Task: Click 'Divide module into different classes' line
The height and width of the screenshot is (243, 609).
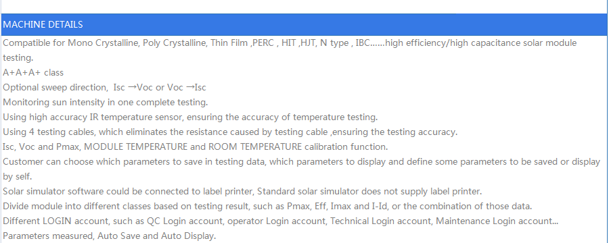Action: (267, 206)
